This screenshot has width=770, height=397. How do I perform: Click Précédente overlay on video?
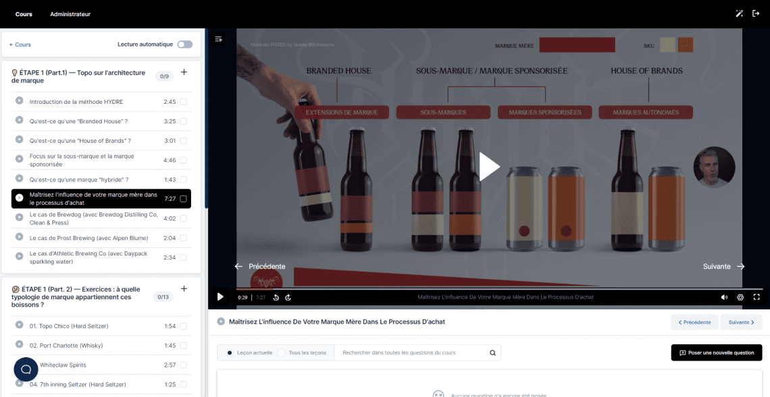(260, 267)
